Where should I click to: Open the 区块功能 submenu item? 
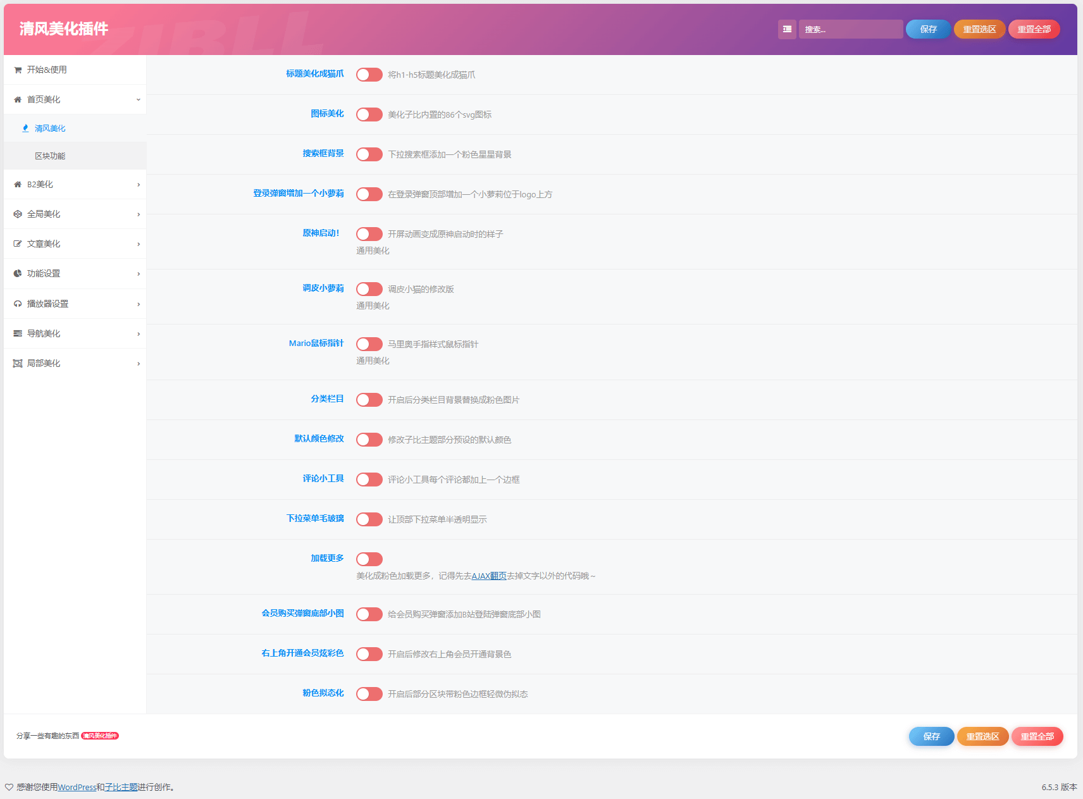point(75,156)
